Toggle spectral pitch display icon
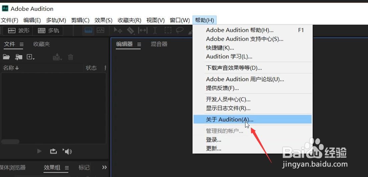368x177 pixels. click(x=101, y=30)
